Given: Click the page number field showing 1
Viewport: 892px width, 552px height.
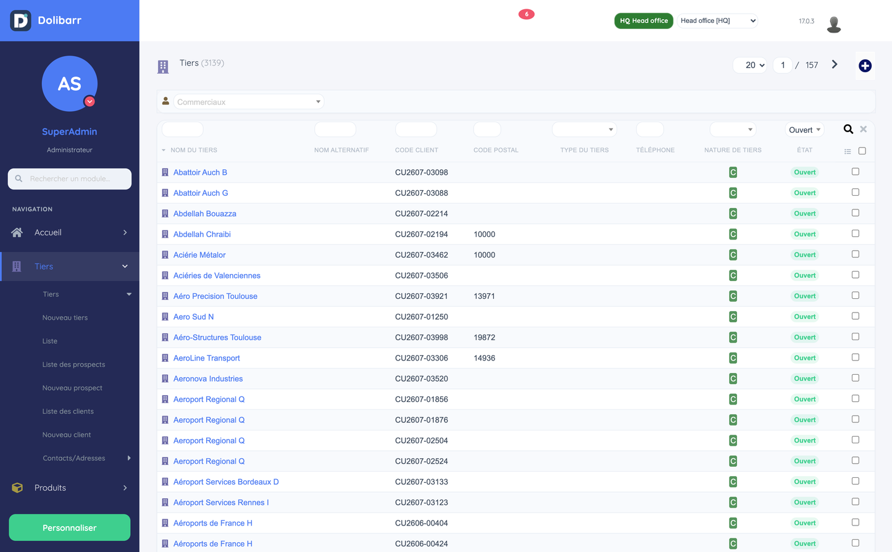Looking at the screenshot, I should (783, 65).
